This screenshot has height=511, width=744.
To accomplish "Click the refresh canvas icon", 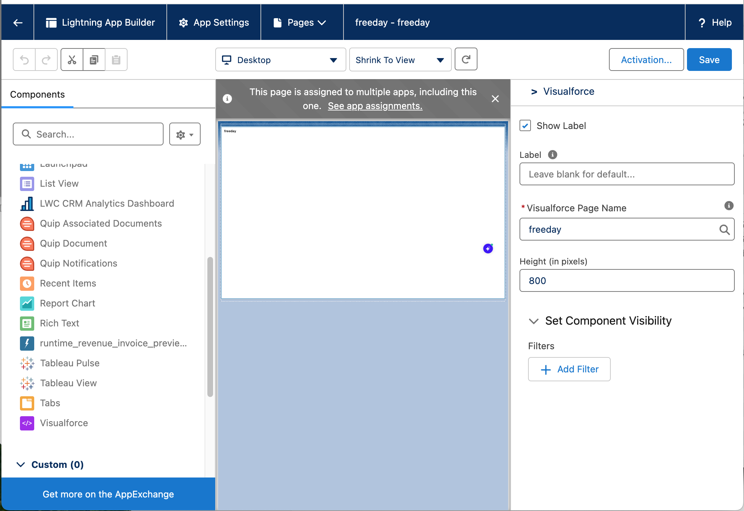I will (x=466, y=59).
